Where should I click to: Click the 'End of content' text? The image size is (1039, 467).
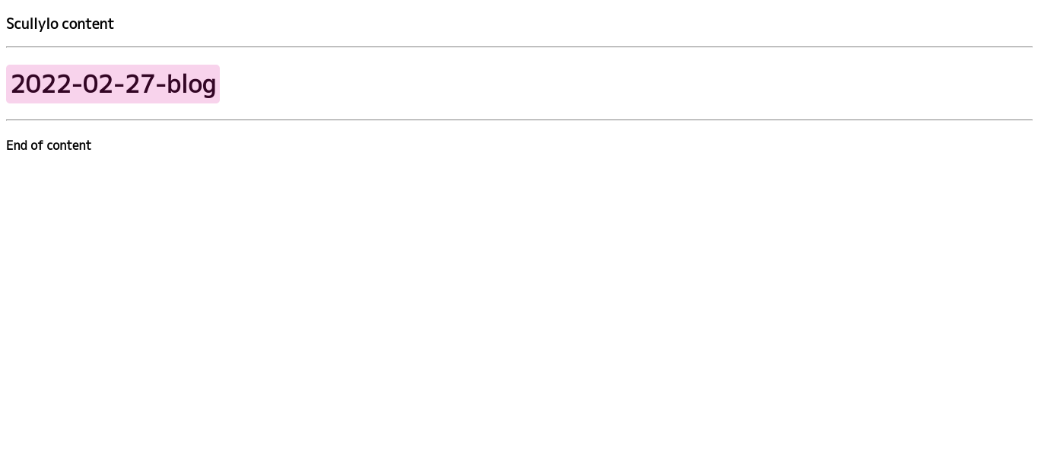[x=49, y=145]
